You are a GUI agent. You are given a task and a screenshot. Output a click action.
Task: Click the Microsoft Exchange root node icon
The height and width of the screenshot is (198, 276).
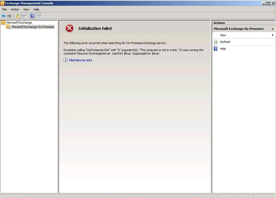tap(3, 23)
